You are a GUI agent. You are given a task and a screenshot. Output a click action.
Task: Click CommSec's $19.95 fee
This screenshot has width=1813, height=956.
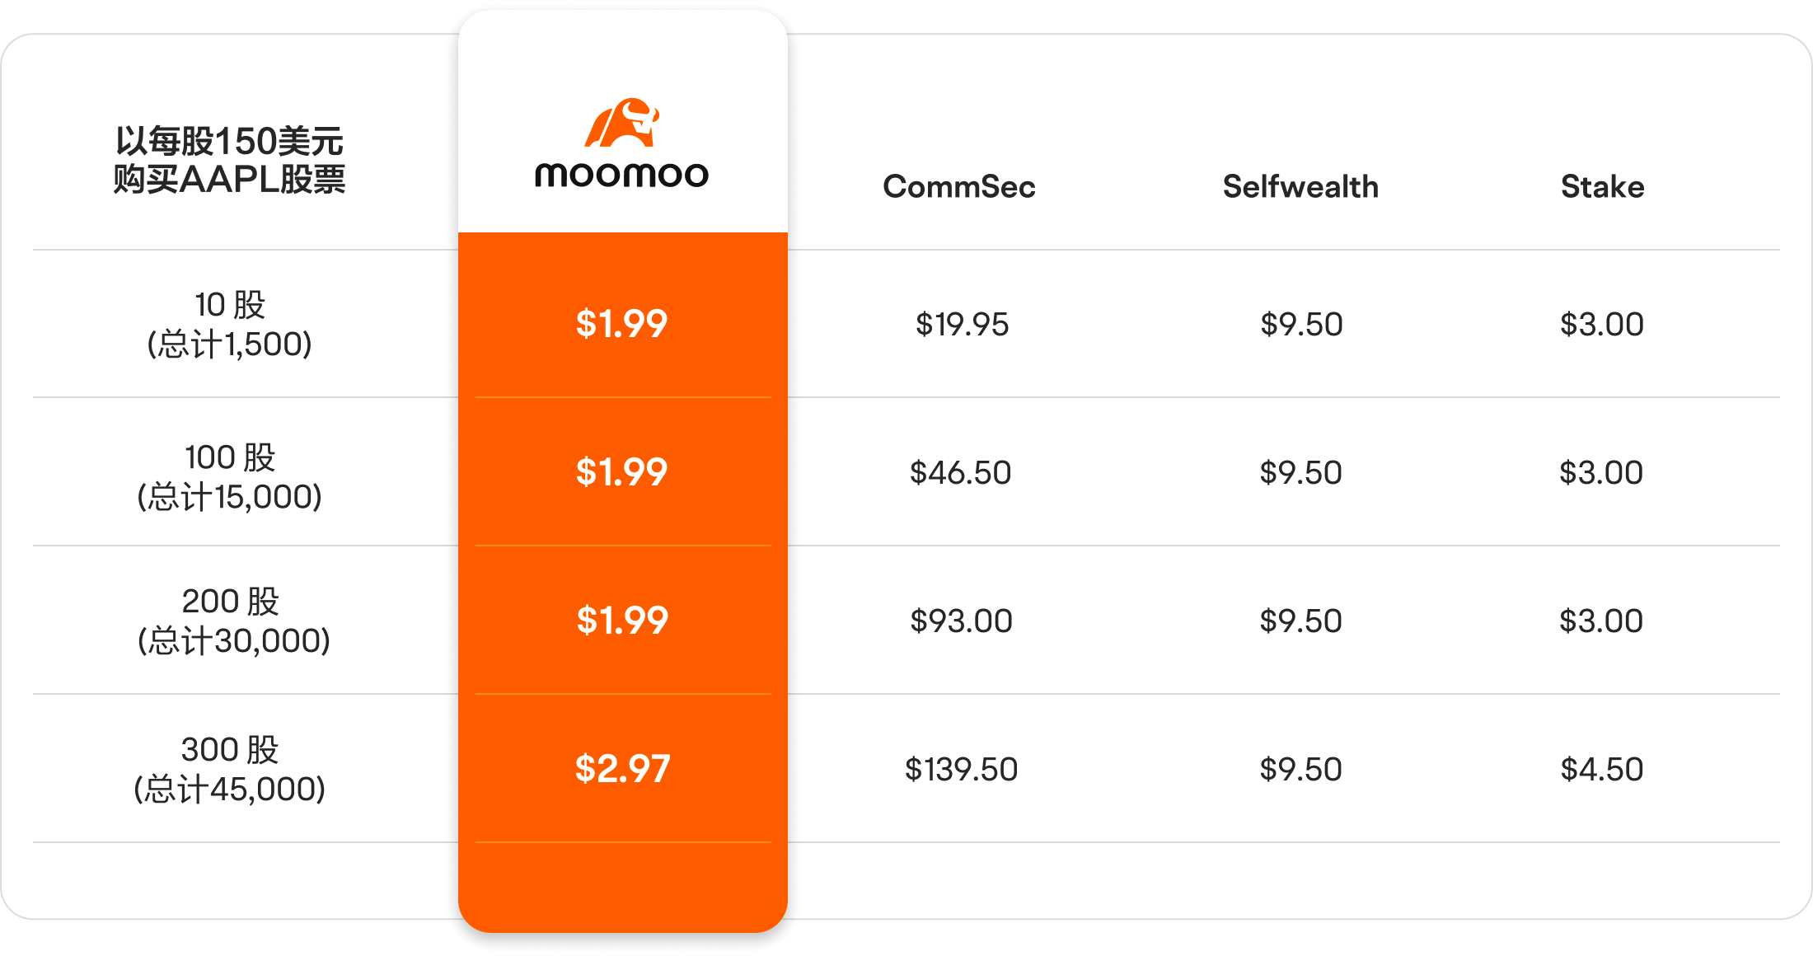pyautogui.click(x=962, y=325)
